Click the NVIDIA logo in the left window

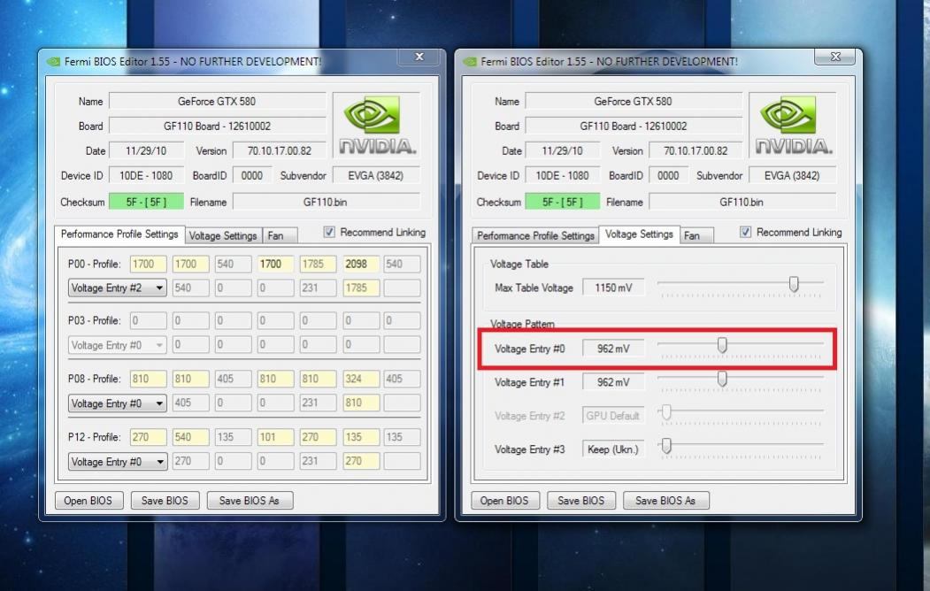click(x=377, y=125)
